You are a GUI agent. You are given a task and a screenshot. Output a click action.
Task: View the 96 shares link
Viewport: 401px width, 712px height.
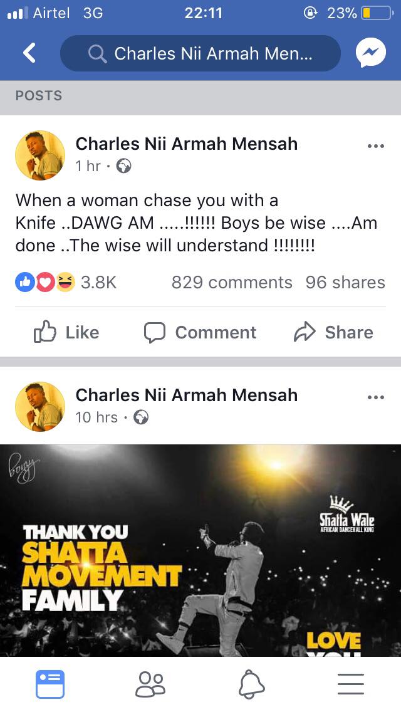point(345,283)
